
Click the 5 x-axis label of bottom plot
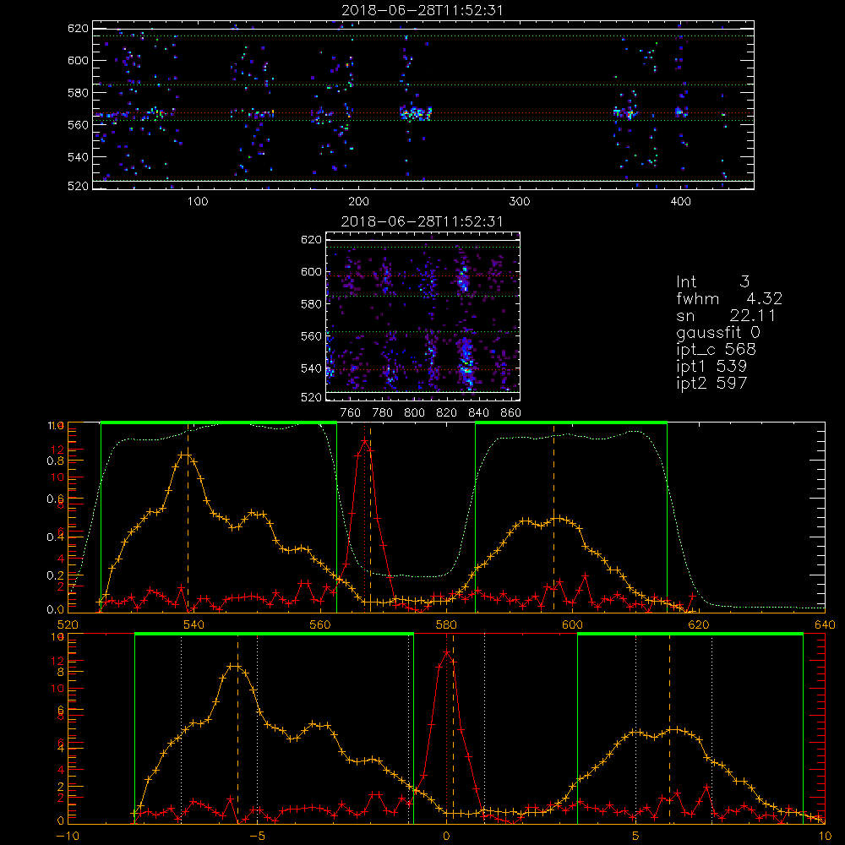pyautogui.click(x=636, y=836)
